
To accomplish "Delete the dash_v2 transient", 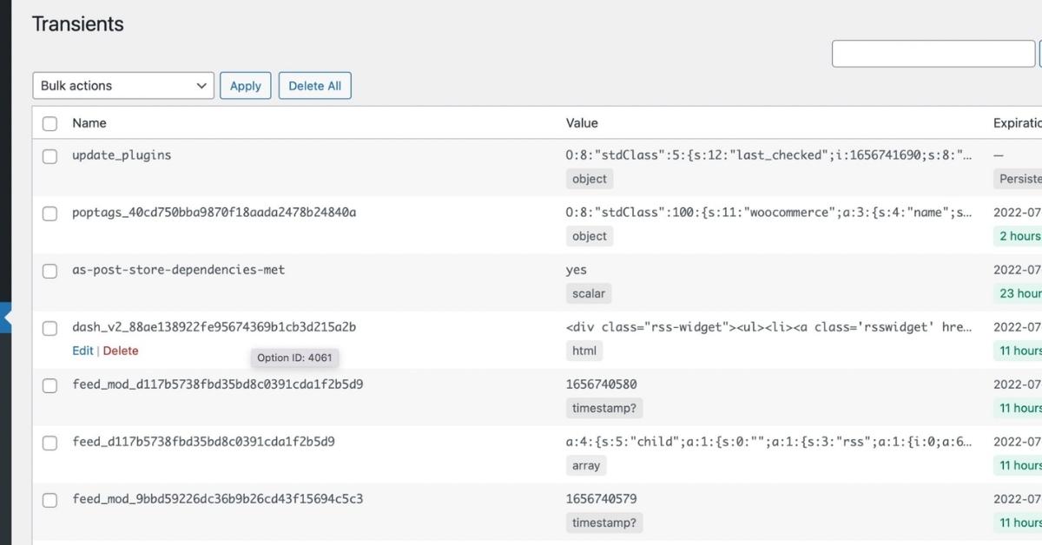I will tap(121, 351).
